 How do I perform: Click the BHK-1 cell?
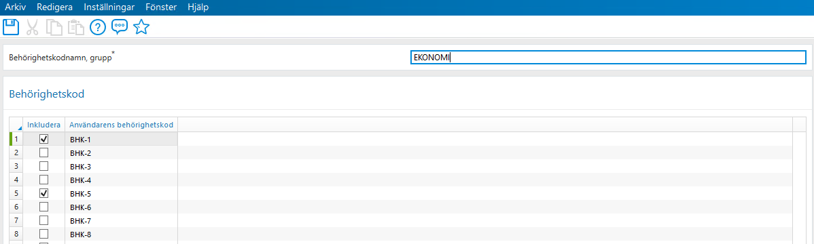(x=122, y=139)
